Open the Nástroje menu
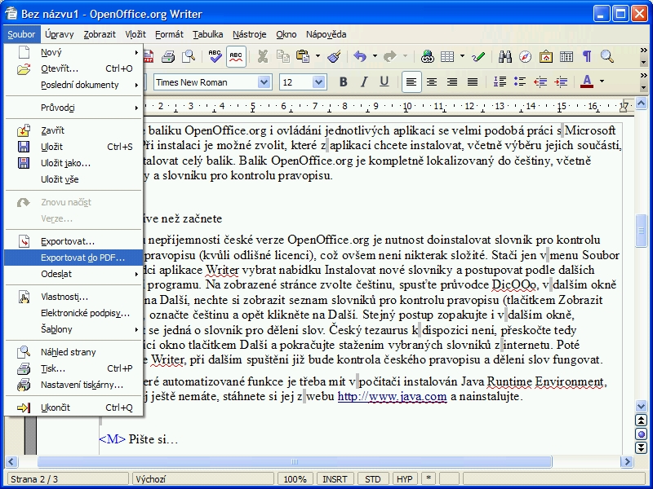The image size is (653, 489). (250, 34)
